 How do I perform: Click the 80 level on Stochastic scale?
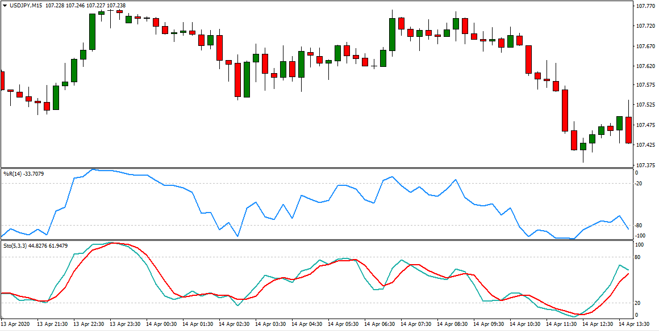(x=638, y=257)
